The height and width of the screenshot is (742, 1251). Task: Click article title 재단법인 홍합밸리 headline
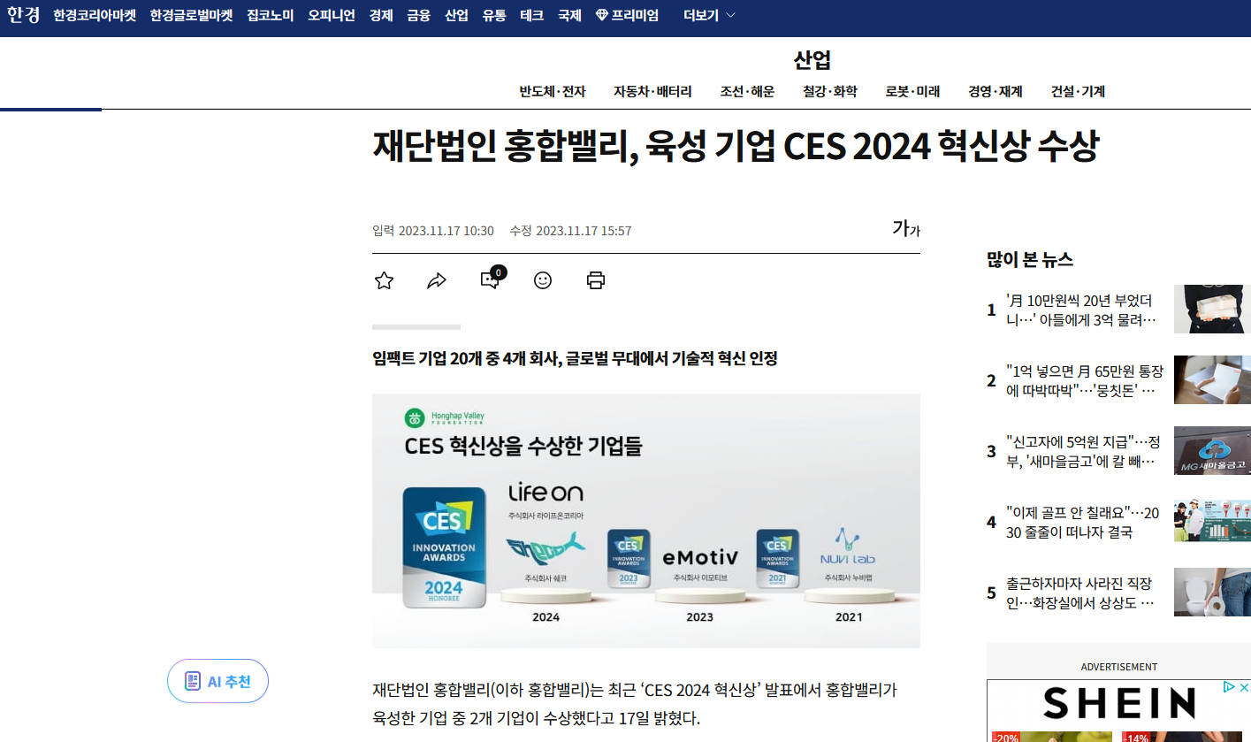coord(735,147)
